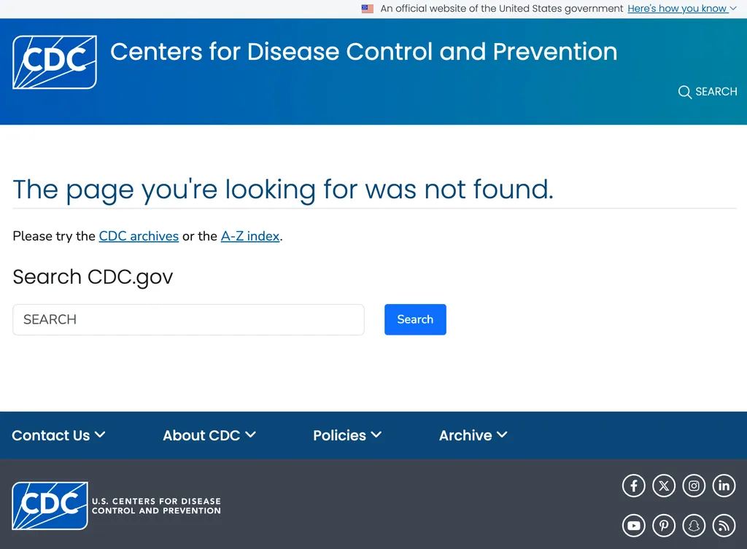Focus the SEARCH text input field
747x549 pixels.
(189, 319)
